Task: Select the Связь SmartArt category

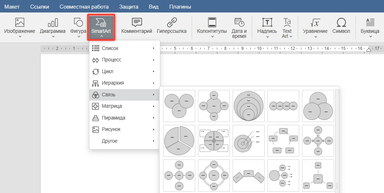Action: click(124, 95)
